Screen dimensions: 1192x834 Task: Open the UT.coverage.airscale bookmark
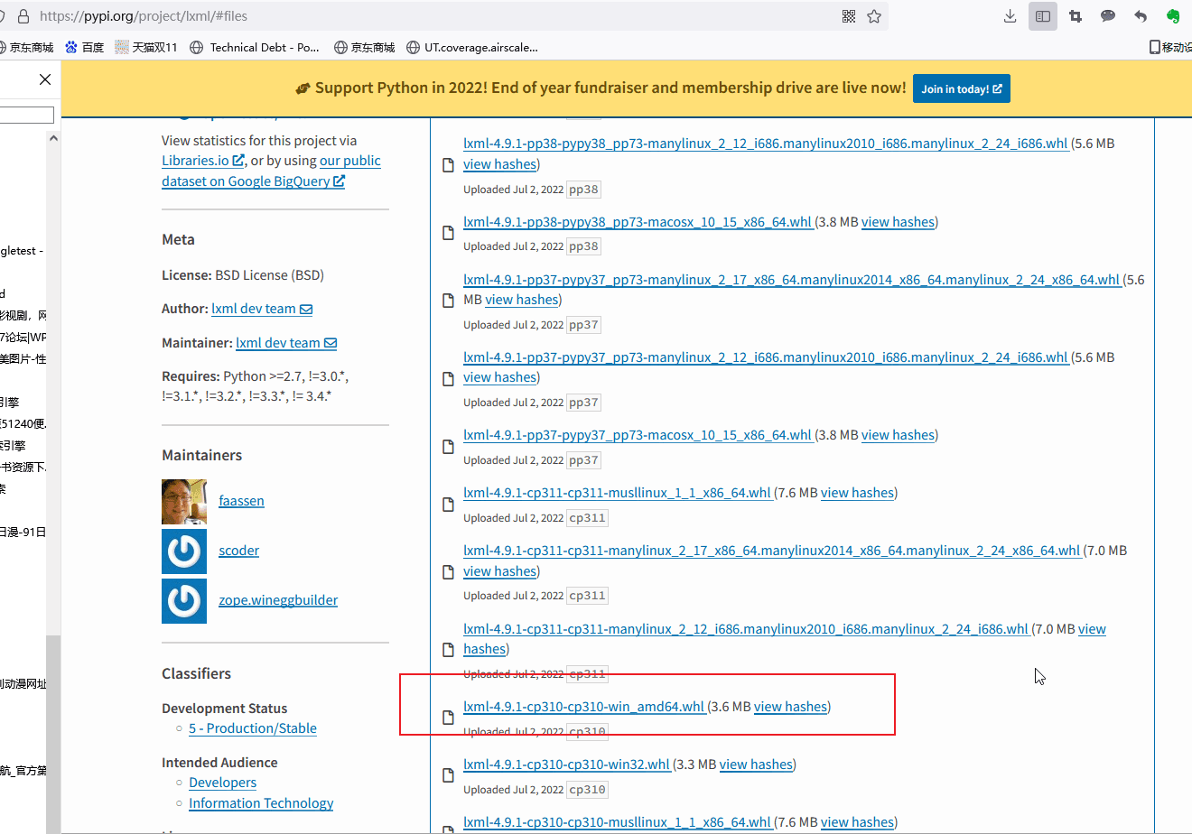click(x=472, y=47)
